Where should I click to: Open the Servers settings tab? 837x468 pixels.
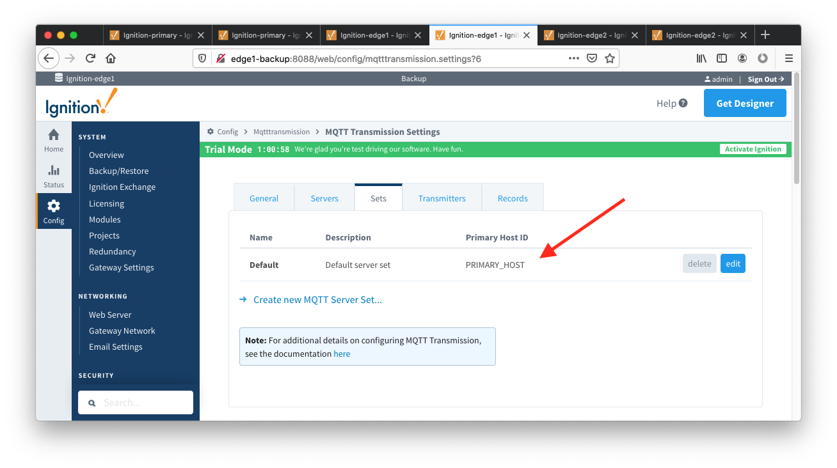324,198
